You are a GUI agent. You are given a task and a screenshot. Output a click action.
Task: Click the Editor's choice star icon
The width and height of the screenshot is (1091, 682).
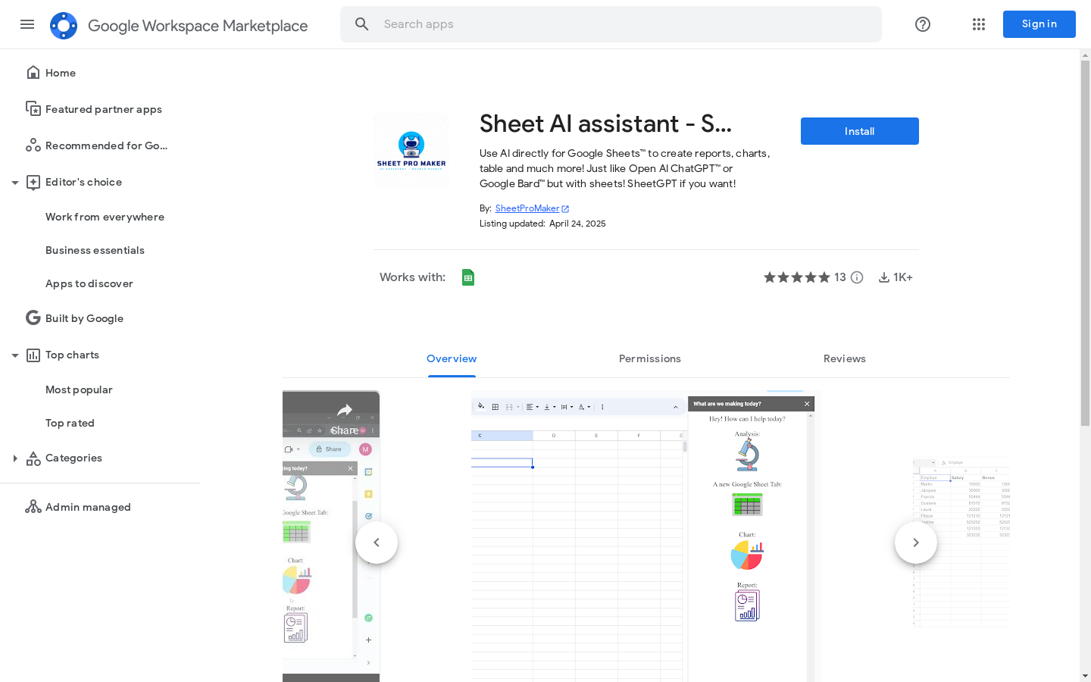pyautogui.click(x=33, y=182)
